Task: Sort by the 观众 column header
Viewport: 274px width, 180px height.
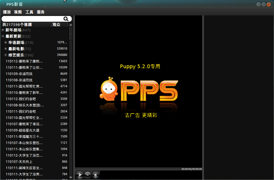Action: pos(60,25)
